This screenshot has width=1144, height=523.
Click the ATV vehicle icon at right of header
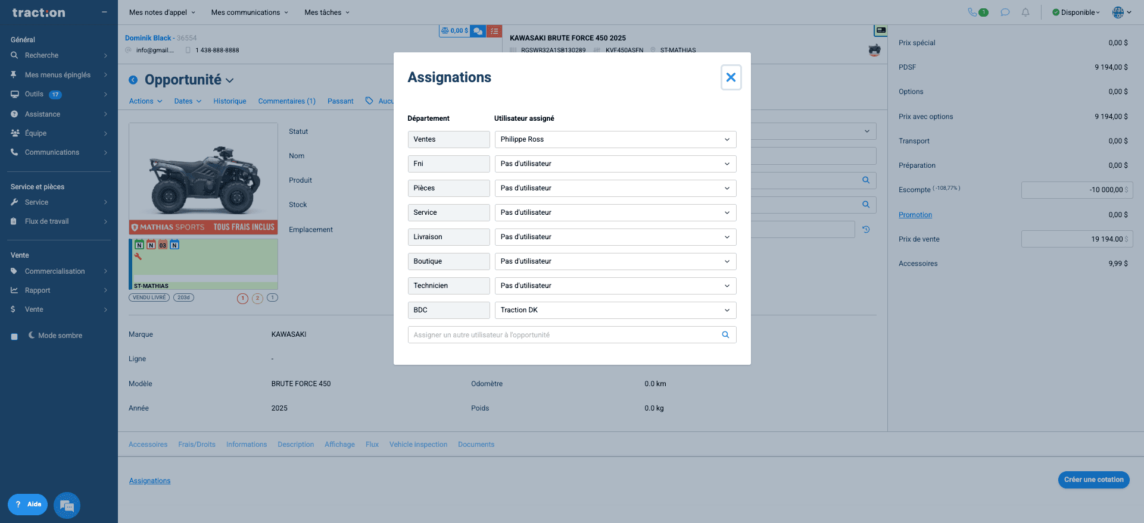coord(874,51)
